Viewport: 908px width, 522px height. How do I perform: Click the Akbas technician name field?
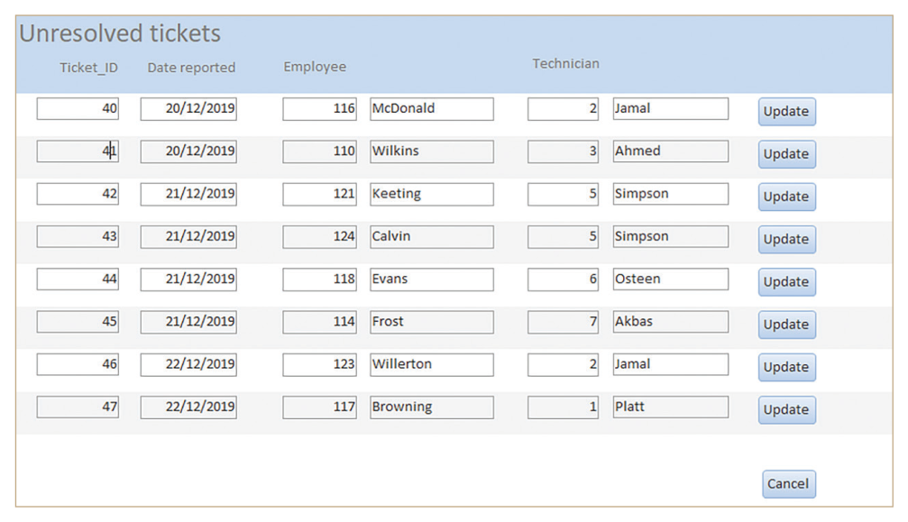pos(671,322)
